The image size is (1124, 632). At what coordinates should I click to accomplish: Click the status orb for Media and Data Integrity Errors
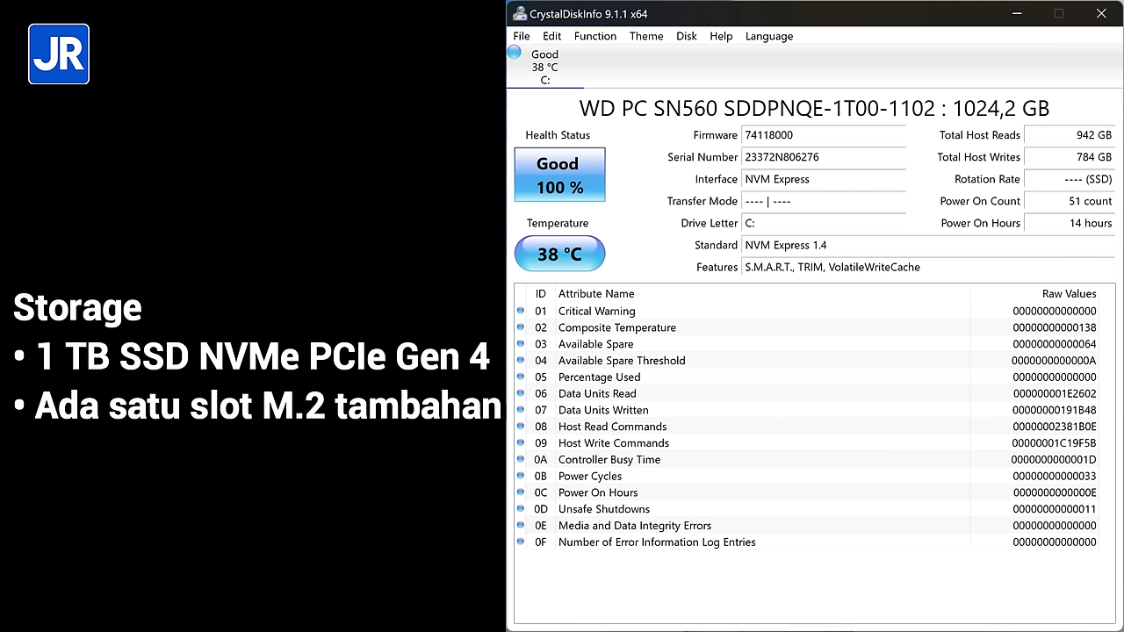point(521,526)
